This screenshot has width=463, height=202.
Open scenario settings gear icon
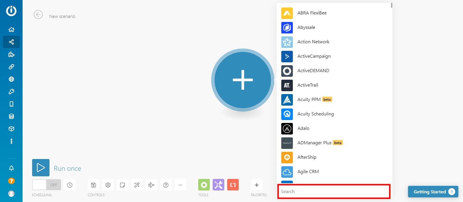pyautogui.click(x=108, y=185)
